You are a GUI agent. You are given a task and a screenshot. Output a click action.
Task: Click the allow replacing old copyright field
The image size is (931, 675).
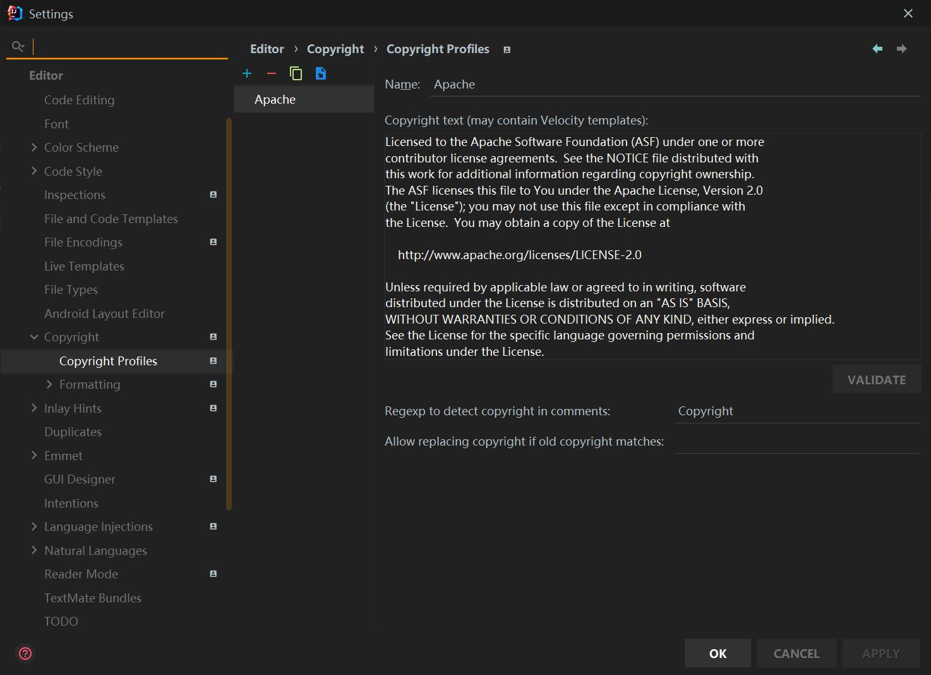[797, 441]
